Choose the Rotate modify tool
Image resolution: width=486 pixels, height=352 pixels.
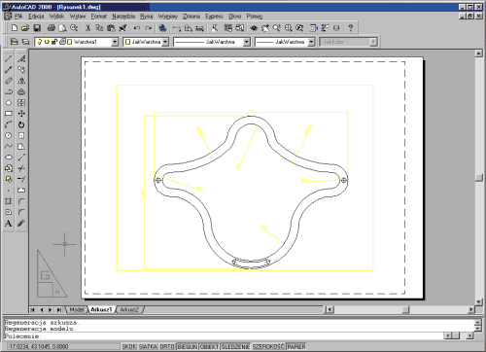21,124
